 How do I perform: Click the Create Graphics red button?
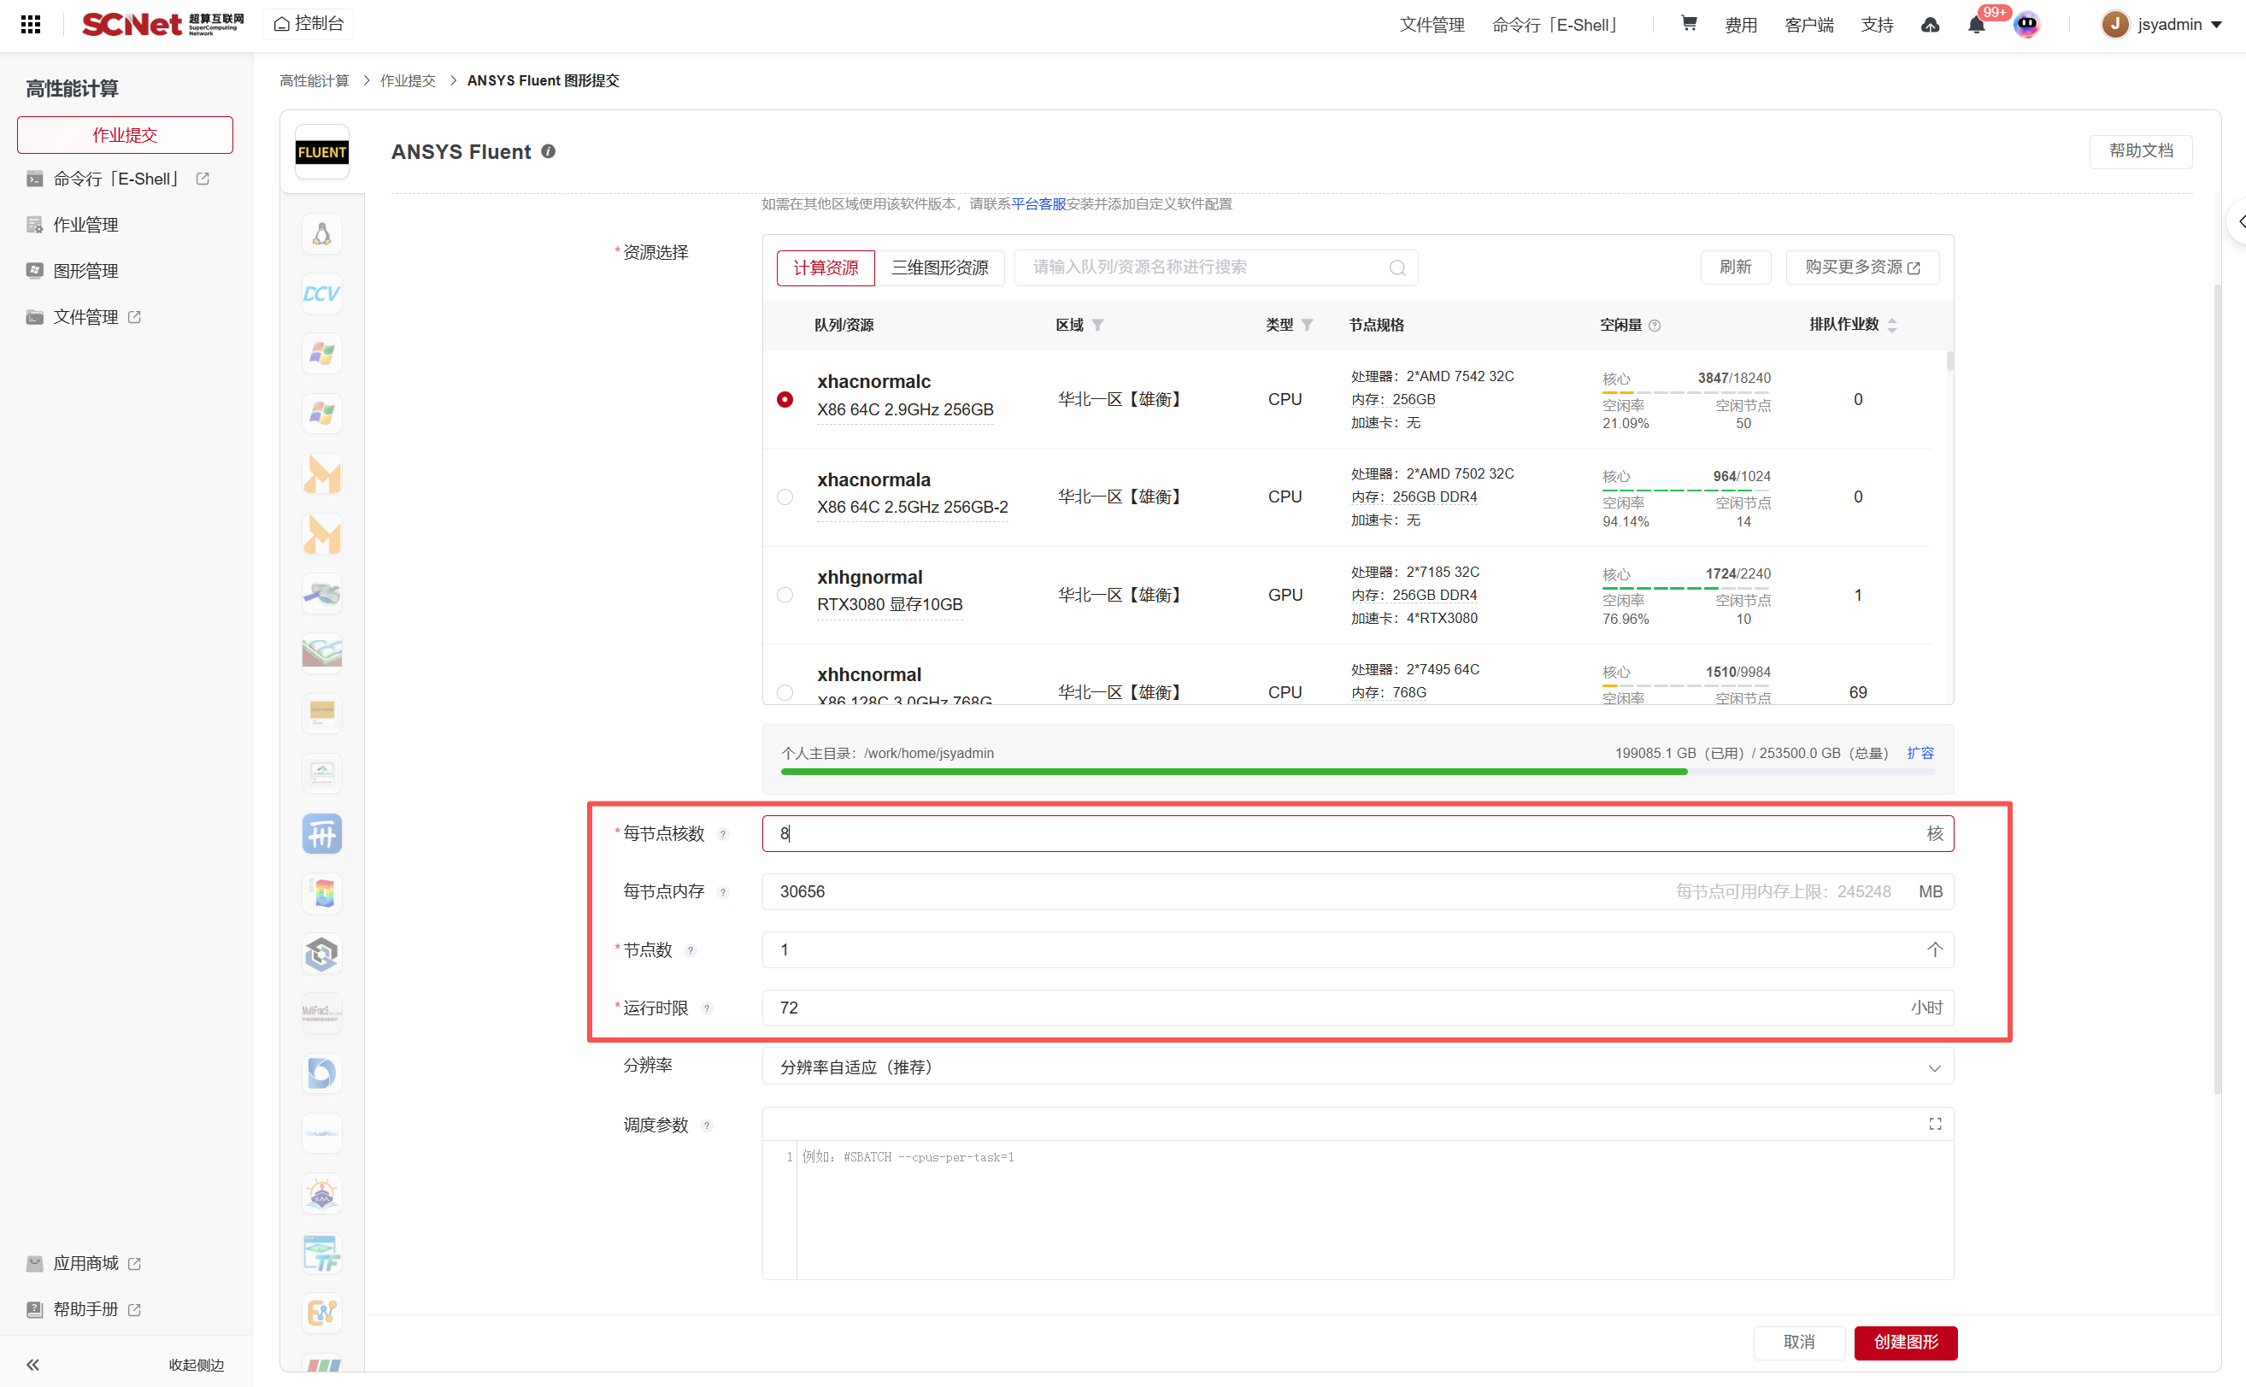(x=1905, y=1342)
